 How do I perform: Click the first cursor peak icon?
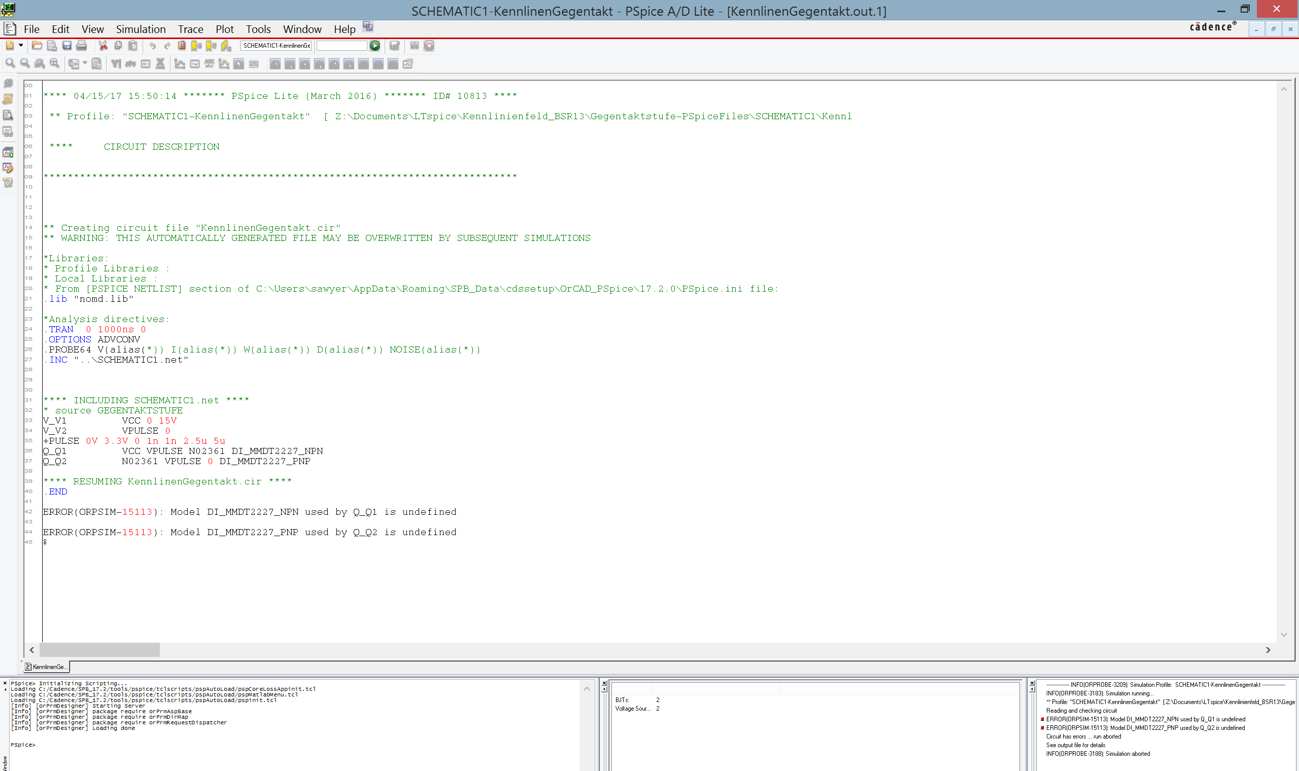276,63
